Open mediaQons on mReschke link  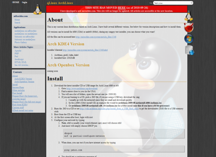[x=26, y=31]
